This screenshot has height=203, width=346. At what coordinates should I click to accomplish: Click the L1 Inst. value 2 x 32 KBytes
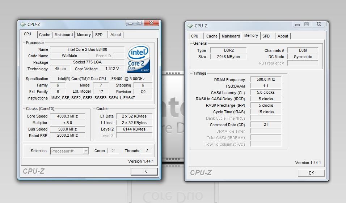(x=134, y=123)
